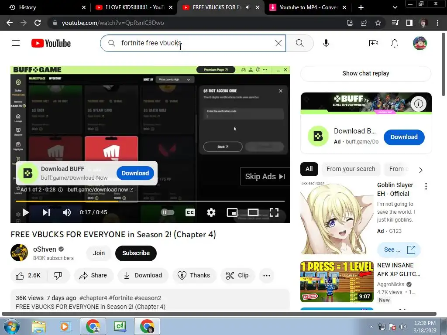Screen dimensions: 447x335
Task: Click See more on Goblin Slayer ad
Action: [x=399, y=250]
